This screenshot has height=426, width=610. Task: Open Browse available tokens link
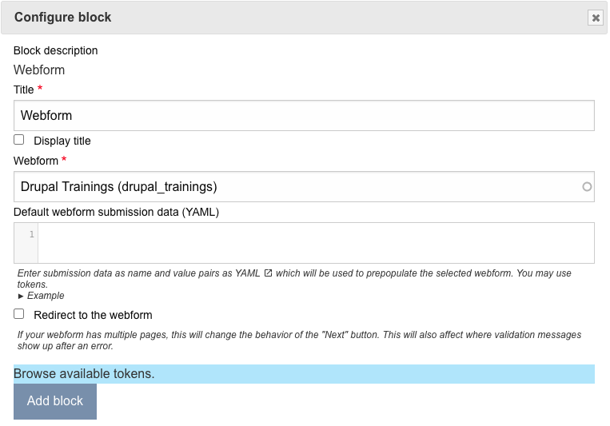(x=83, y=374)
